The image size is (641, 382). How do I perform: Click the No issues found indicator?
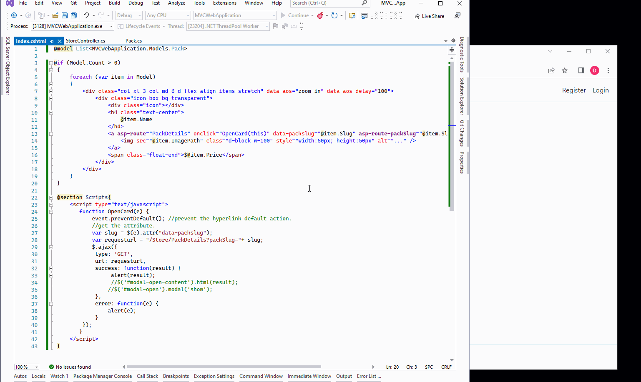click(x=70, y=367)
